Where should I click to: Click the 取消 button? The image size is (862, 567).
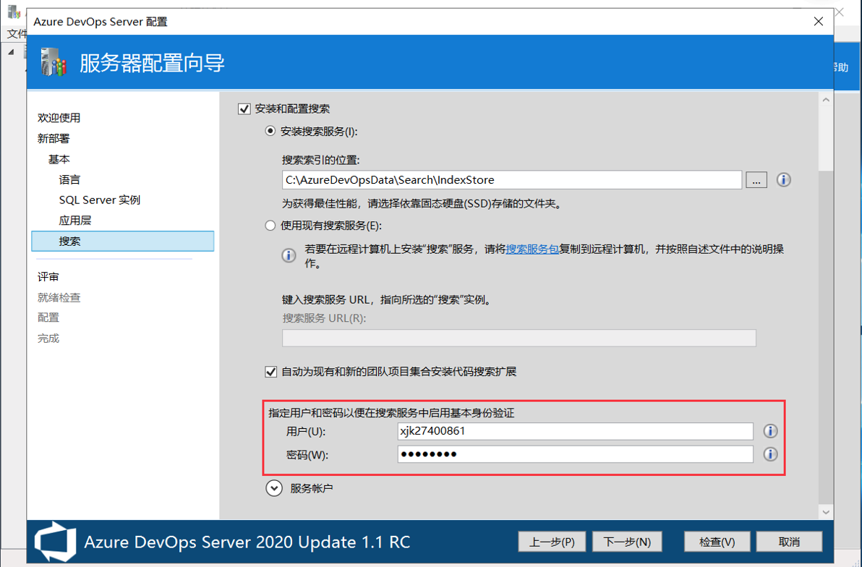[789, 542]
